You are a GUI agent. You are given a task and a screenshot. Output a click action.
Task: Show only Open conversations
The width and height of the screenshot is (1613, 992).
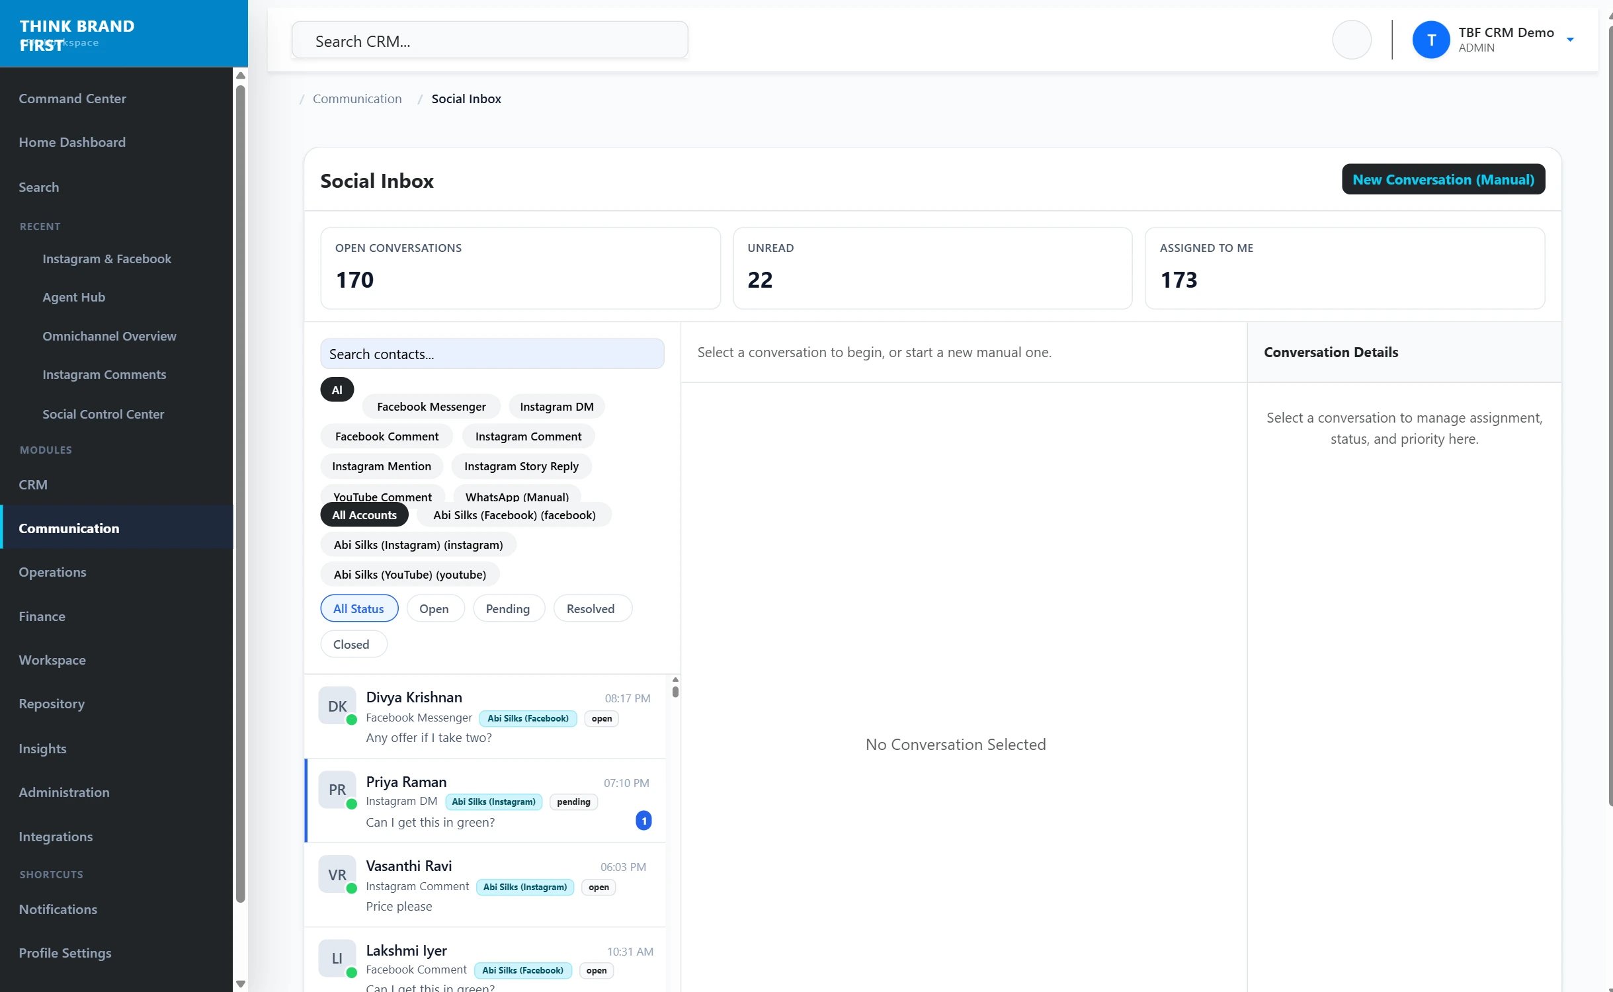coord(434,608)
